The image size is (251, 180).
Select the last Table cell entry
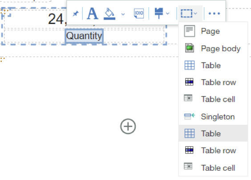click(213, 168)
